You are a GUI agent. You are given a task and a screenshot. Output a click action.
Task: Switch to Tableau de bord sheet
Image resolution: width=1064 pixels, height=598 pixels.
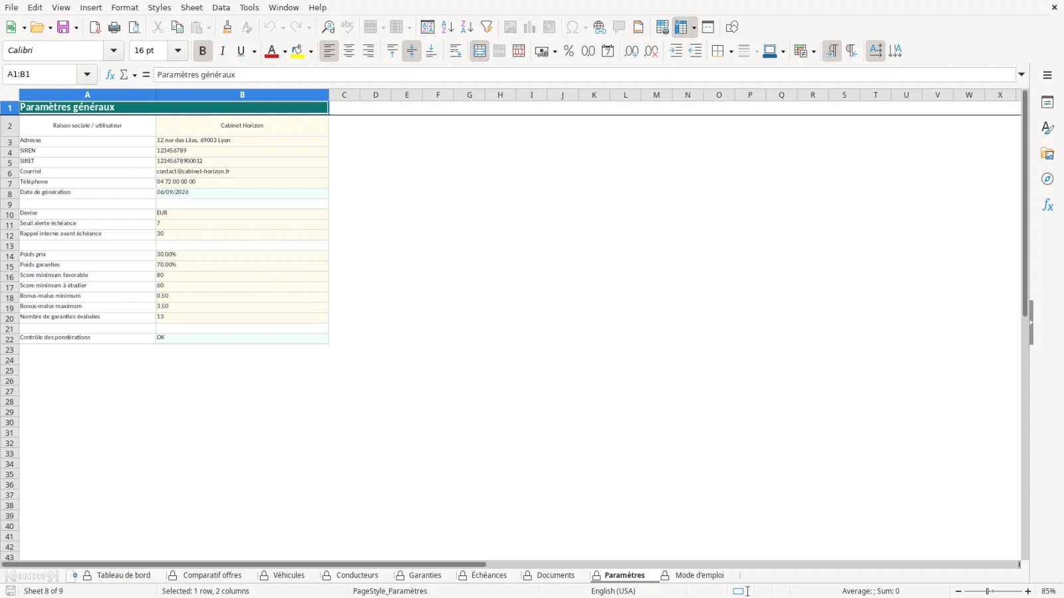click(124, 575)
